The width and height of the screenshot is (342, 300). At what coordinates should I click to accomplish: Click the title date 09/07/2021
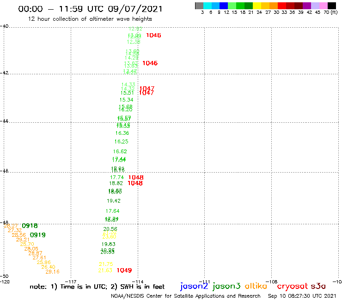click(135, 9)
